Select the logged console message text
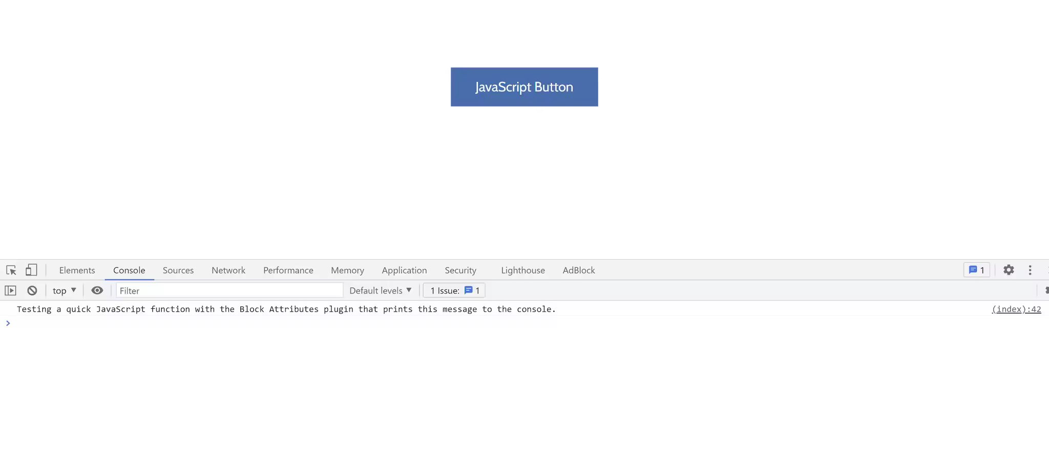Viewport: 1049px width, 476px height. pyautogui.click(x=286, y=309)
